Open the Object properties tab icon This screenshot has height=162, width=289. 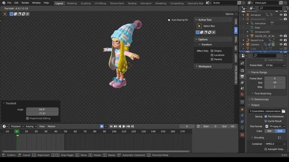(242, 109)
